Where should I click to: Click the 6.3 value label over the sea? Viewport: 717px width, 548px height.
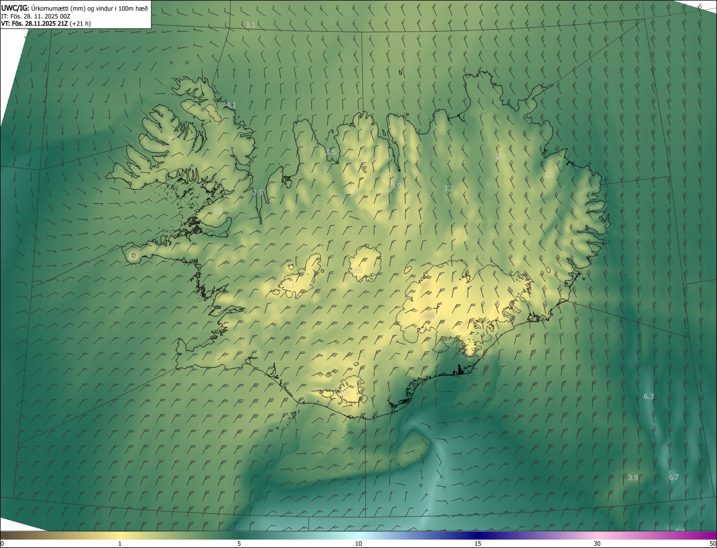coord(649,396)
